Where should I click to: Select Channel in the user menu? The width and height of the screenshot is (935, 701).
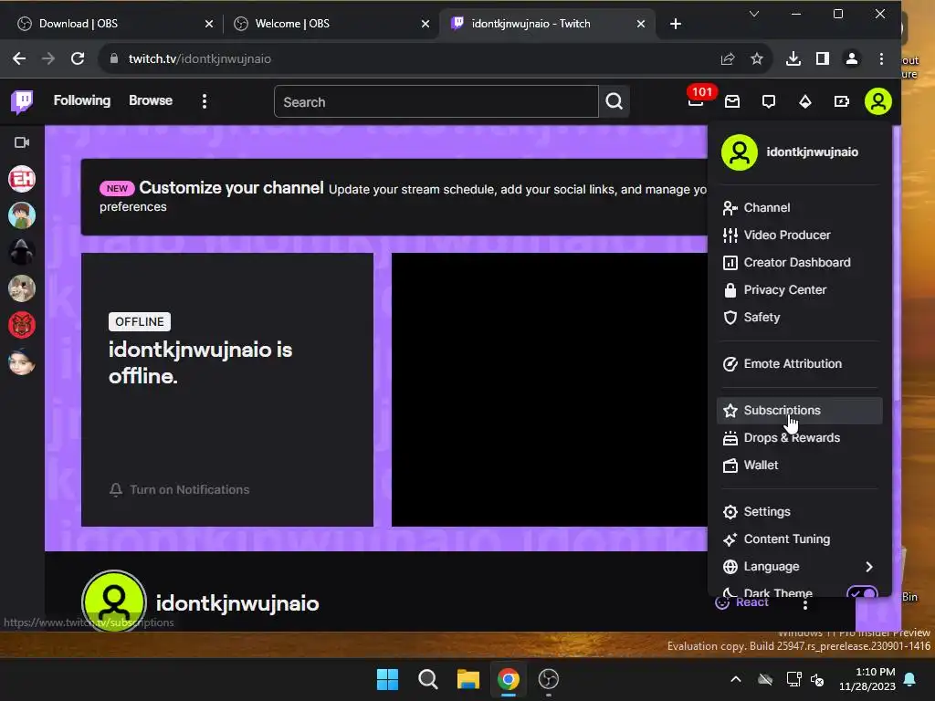[x=799, y=207]
